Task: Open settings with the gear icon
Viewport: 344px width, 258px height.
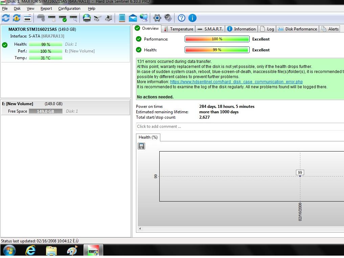Action: pyautogui.click(x=157, y=18)
